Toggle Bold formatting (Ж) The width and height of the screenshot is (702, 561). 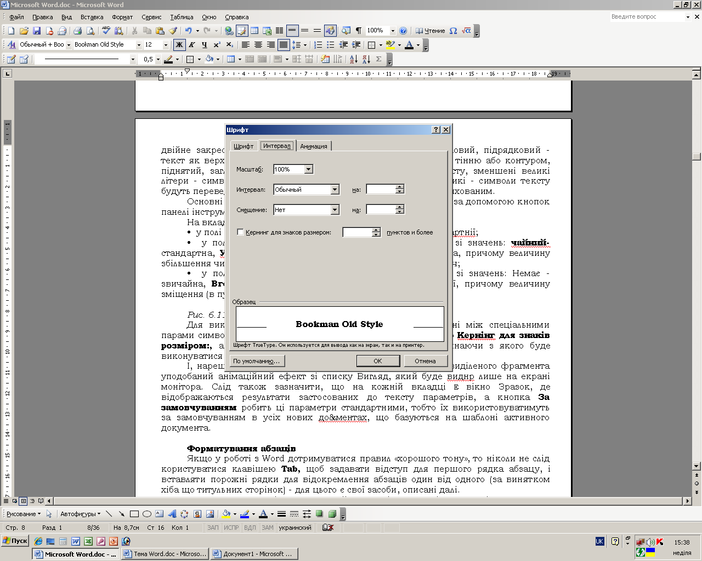tap(179, 45)
